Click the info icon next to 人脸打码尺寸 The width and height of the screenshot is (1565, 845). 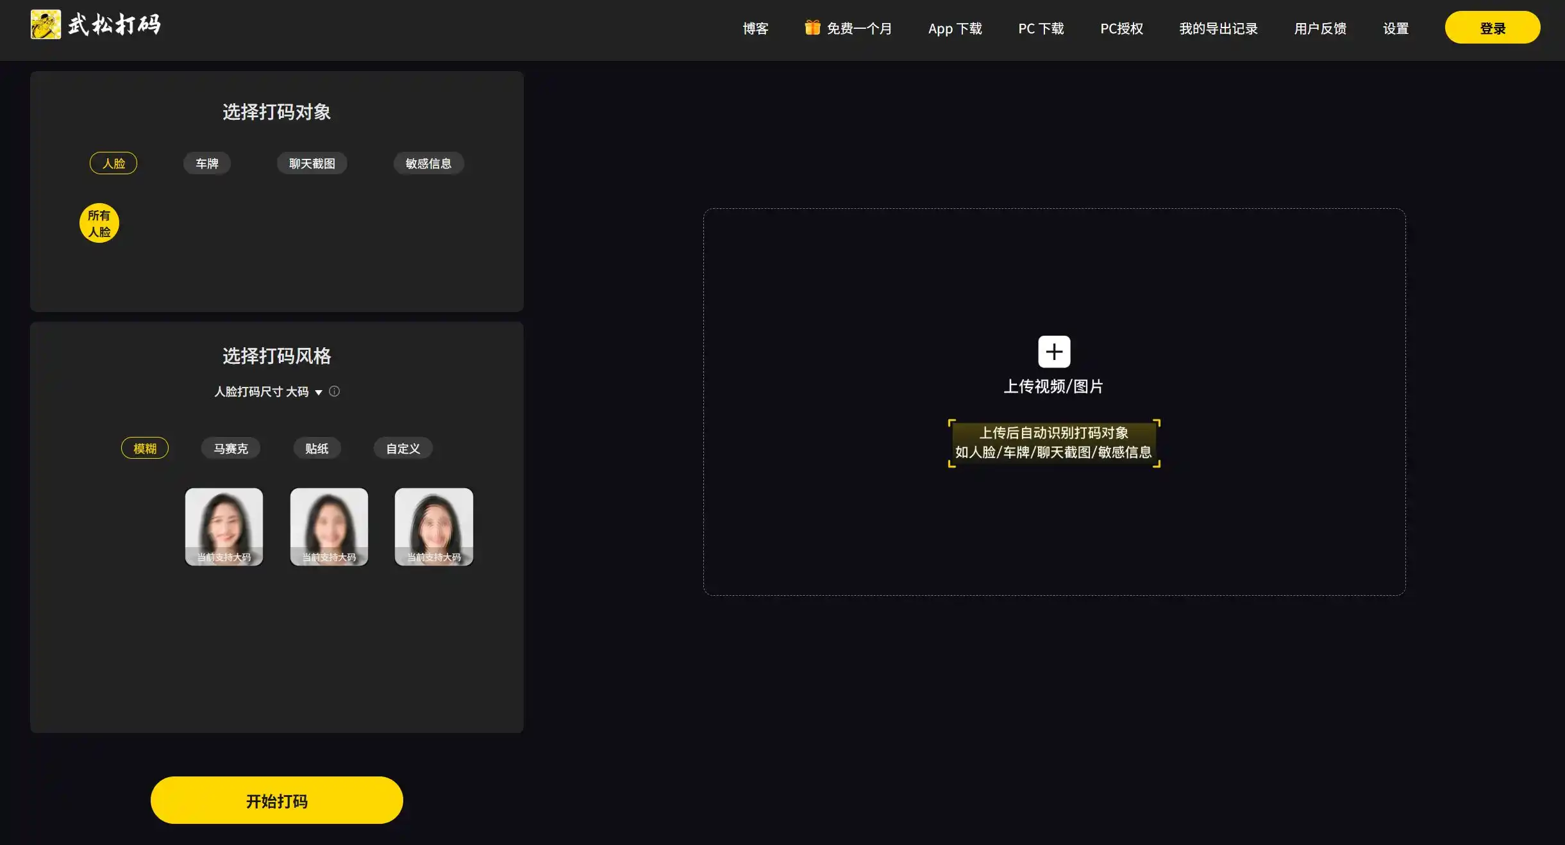(334, 391)
